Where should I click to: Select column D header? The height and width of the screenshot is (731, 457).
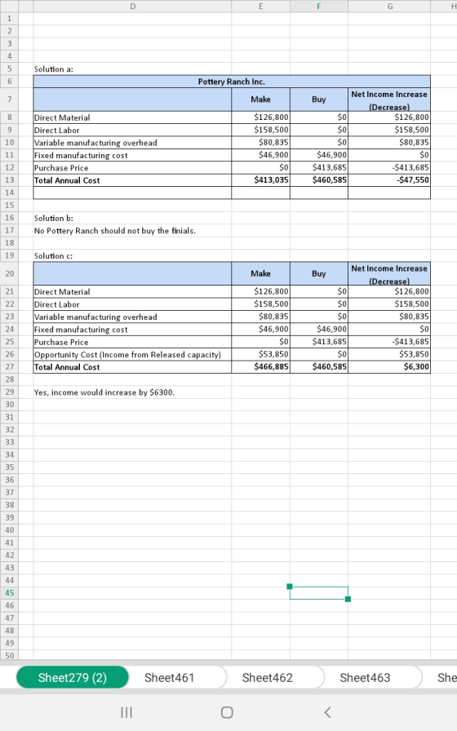coord(132,6)
